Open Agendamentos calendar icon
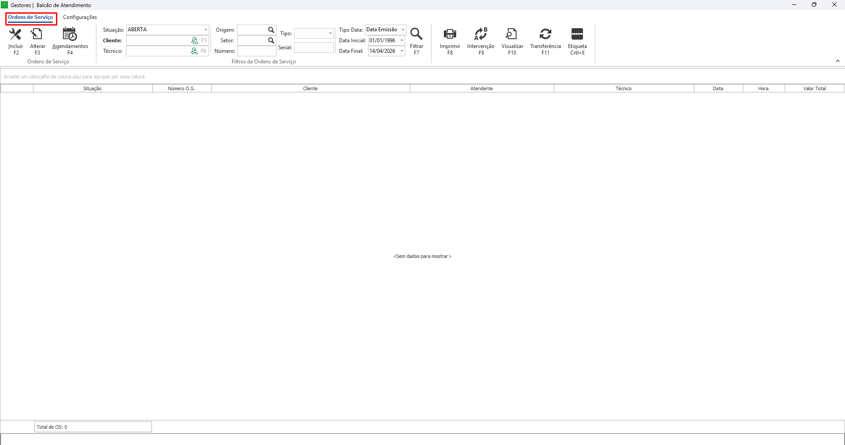 click(70, 34)
